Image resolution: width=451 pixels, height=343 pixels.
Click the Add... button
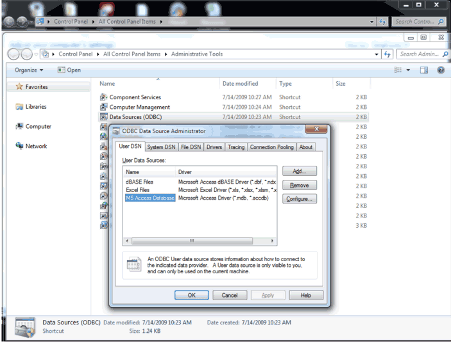point(300,171)
